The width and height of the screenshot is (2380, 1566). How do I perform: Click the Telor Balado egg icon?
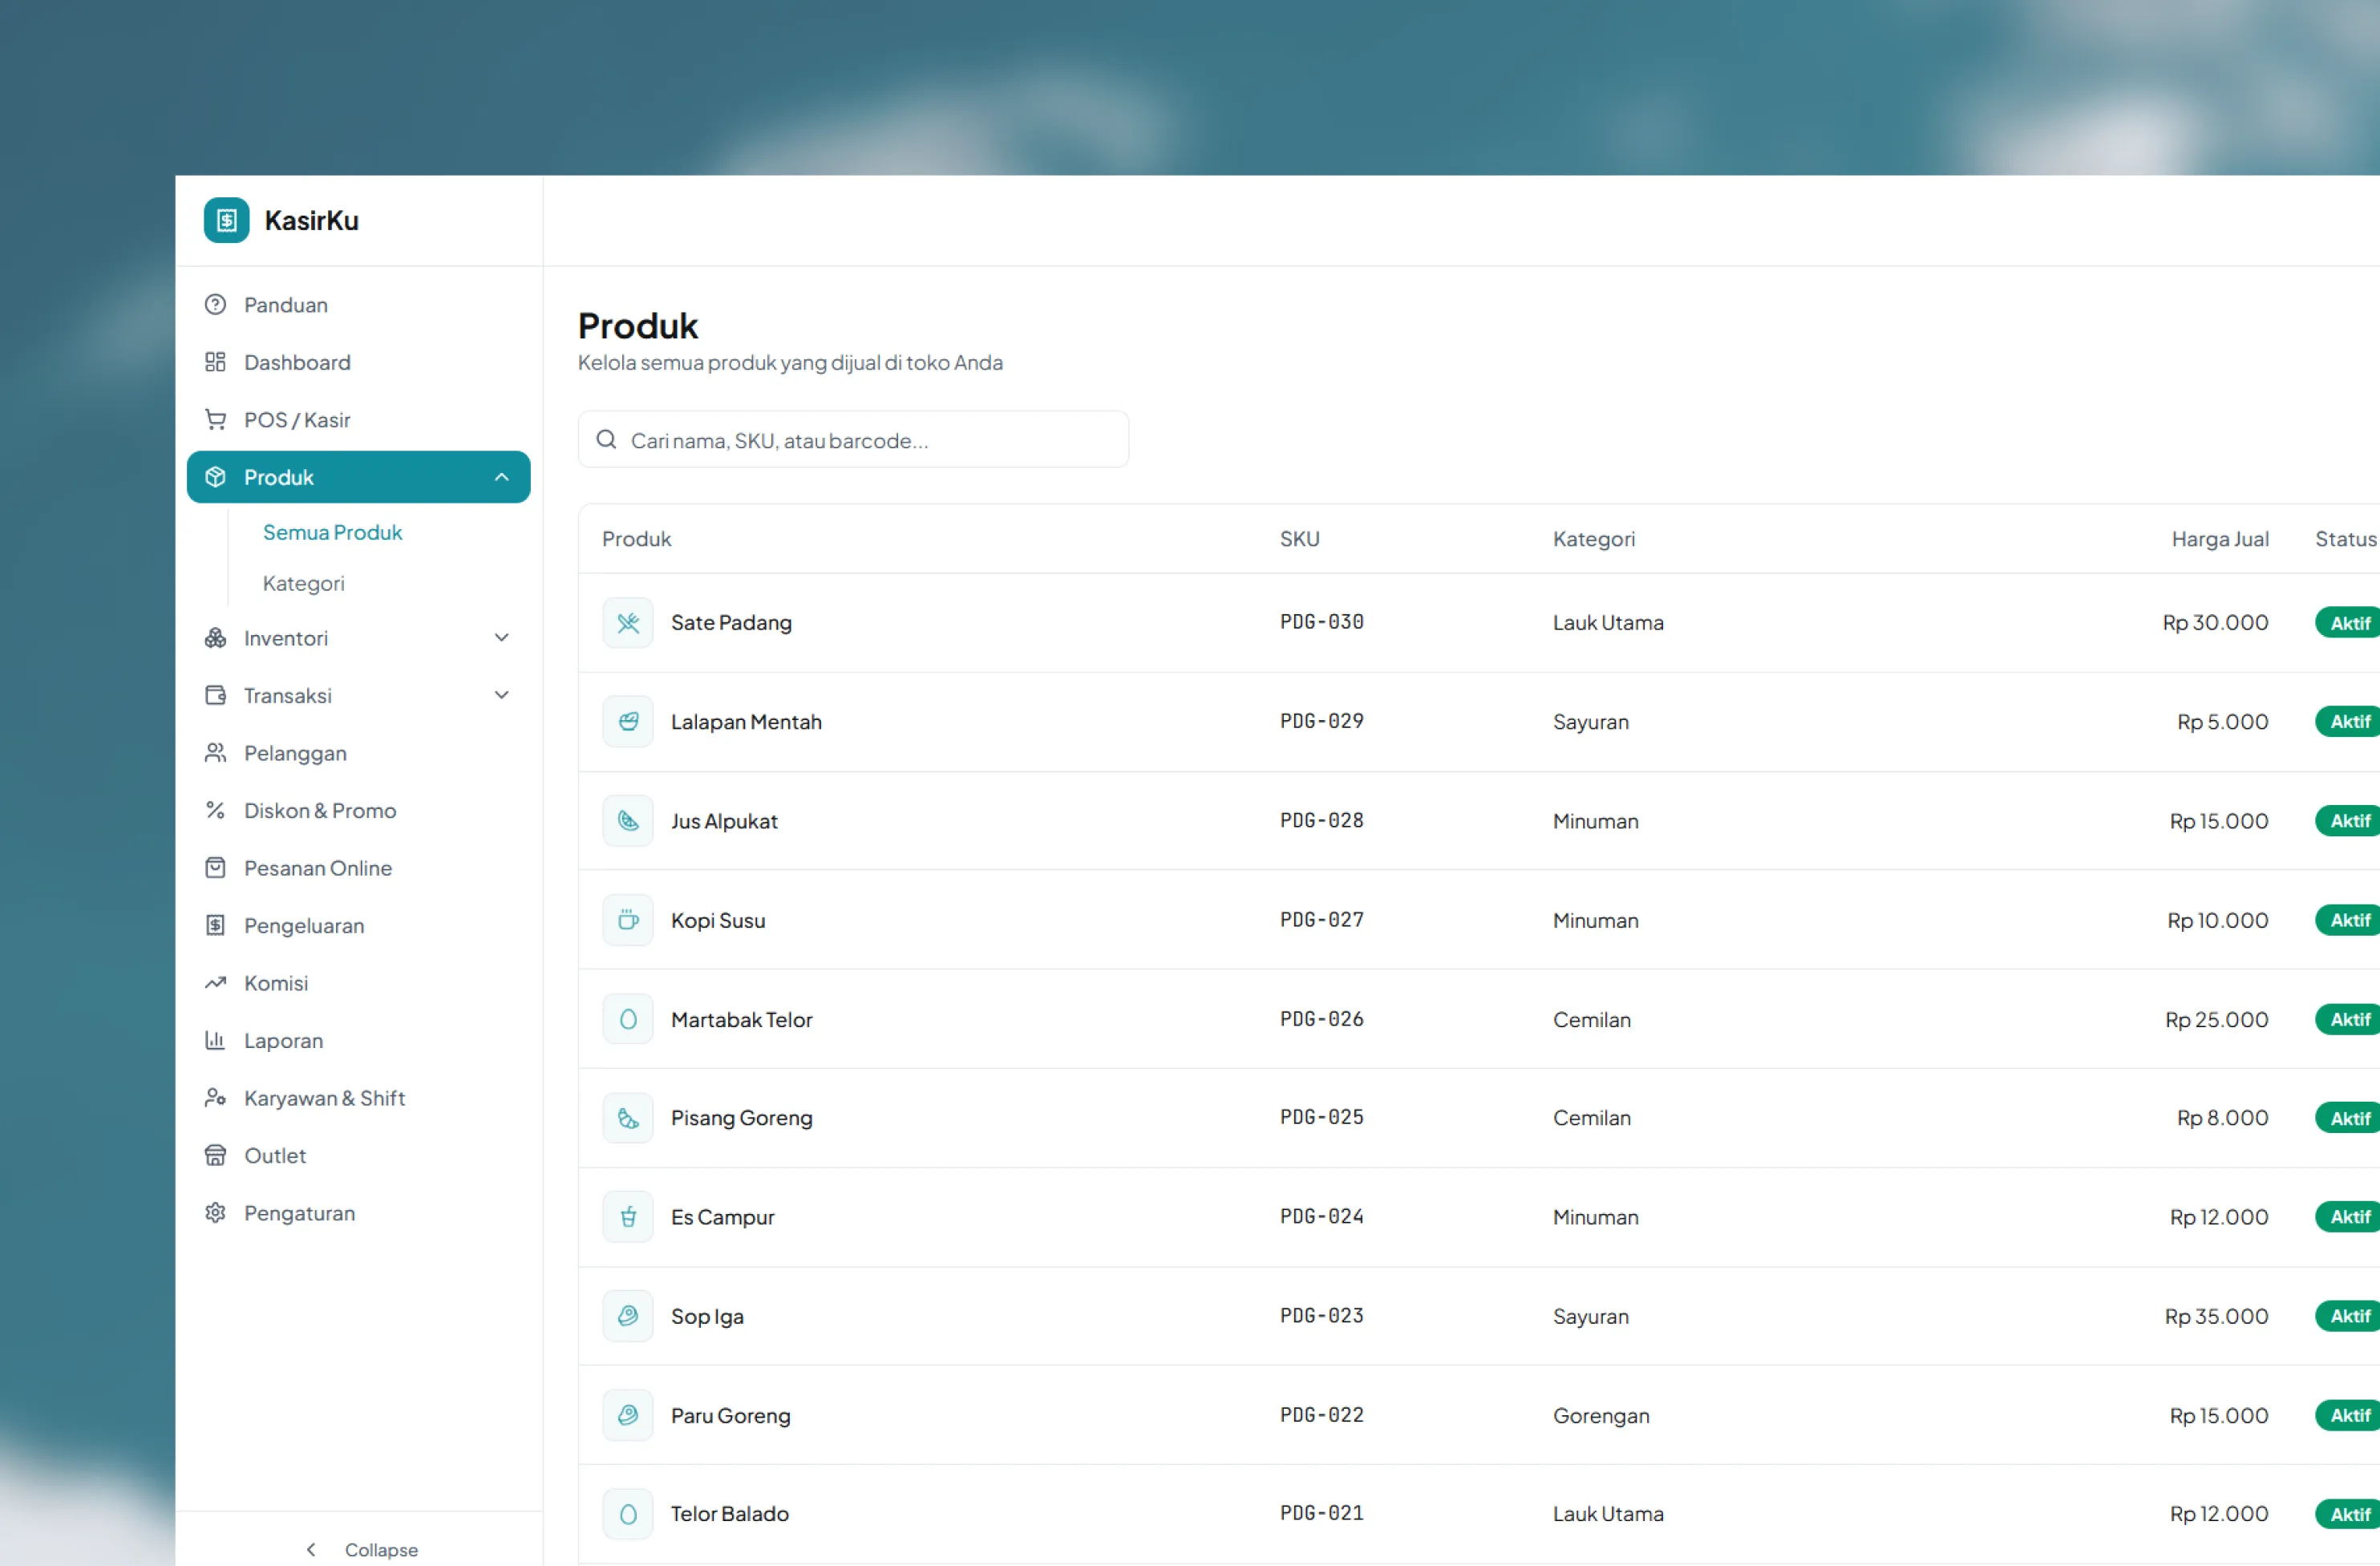[628, 1514]
